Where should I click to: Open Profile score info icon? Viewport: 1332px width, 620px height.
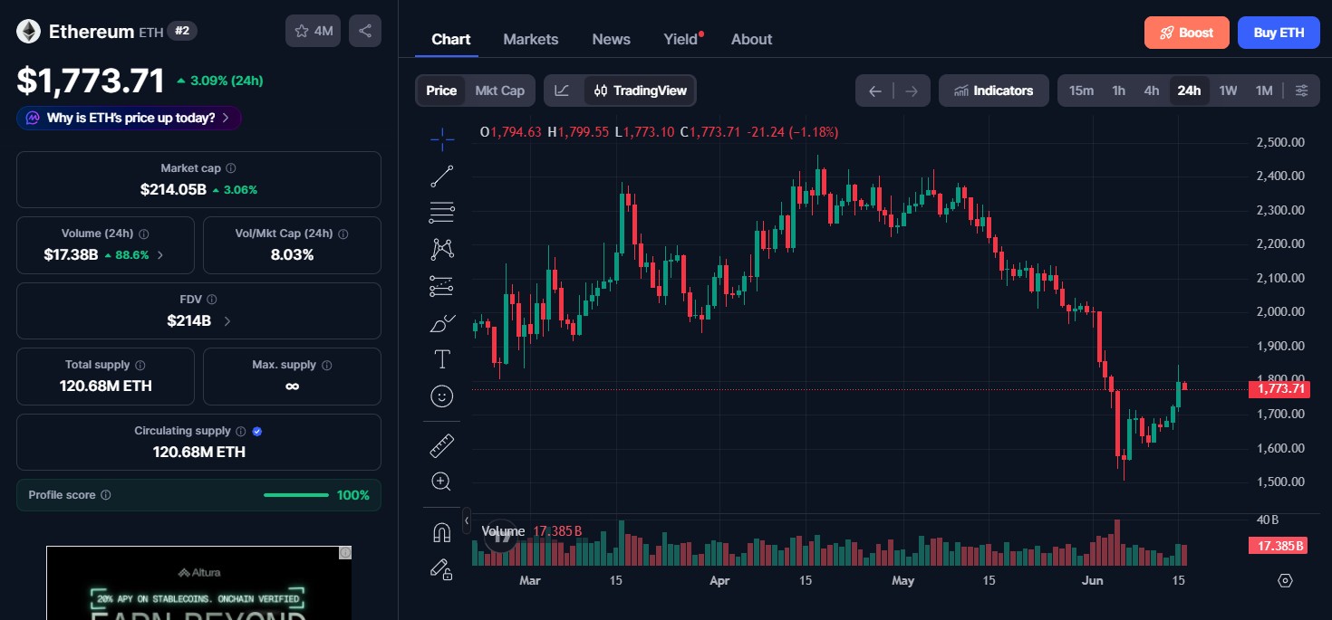[106, 495]
